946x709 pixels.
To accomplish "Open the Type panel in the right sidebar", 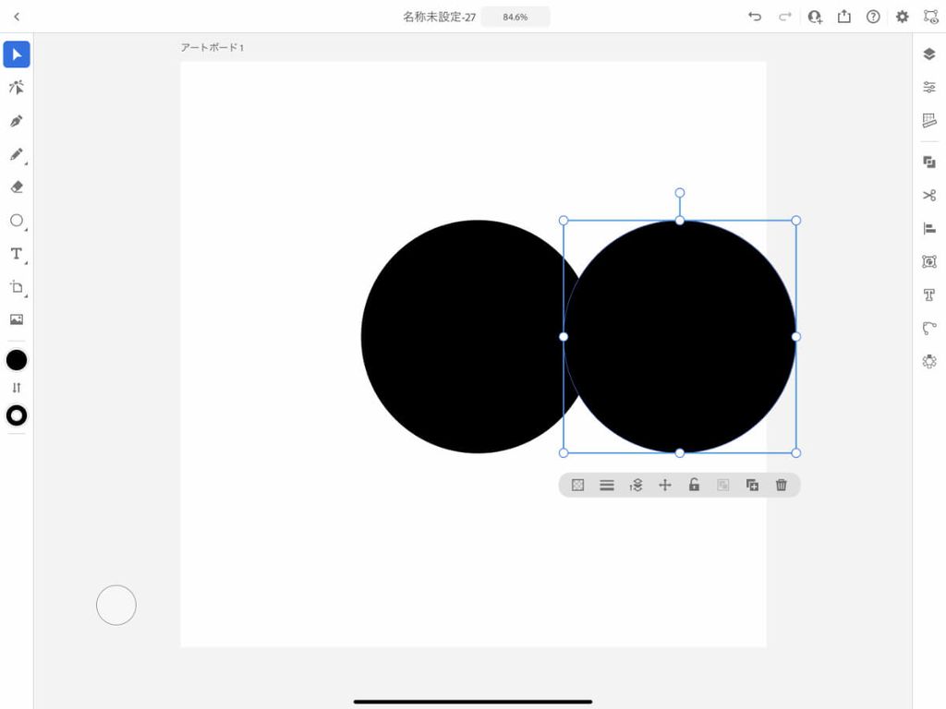I will 929,294.
